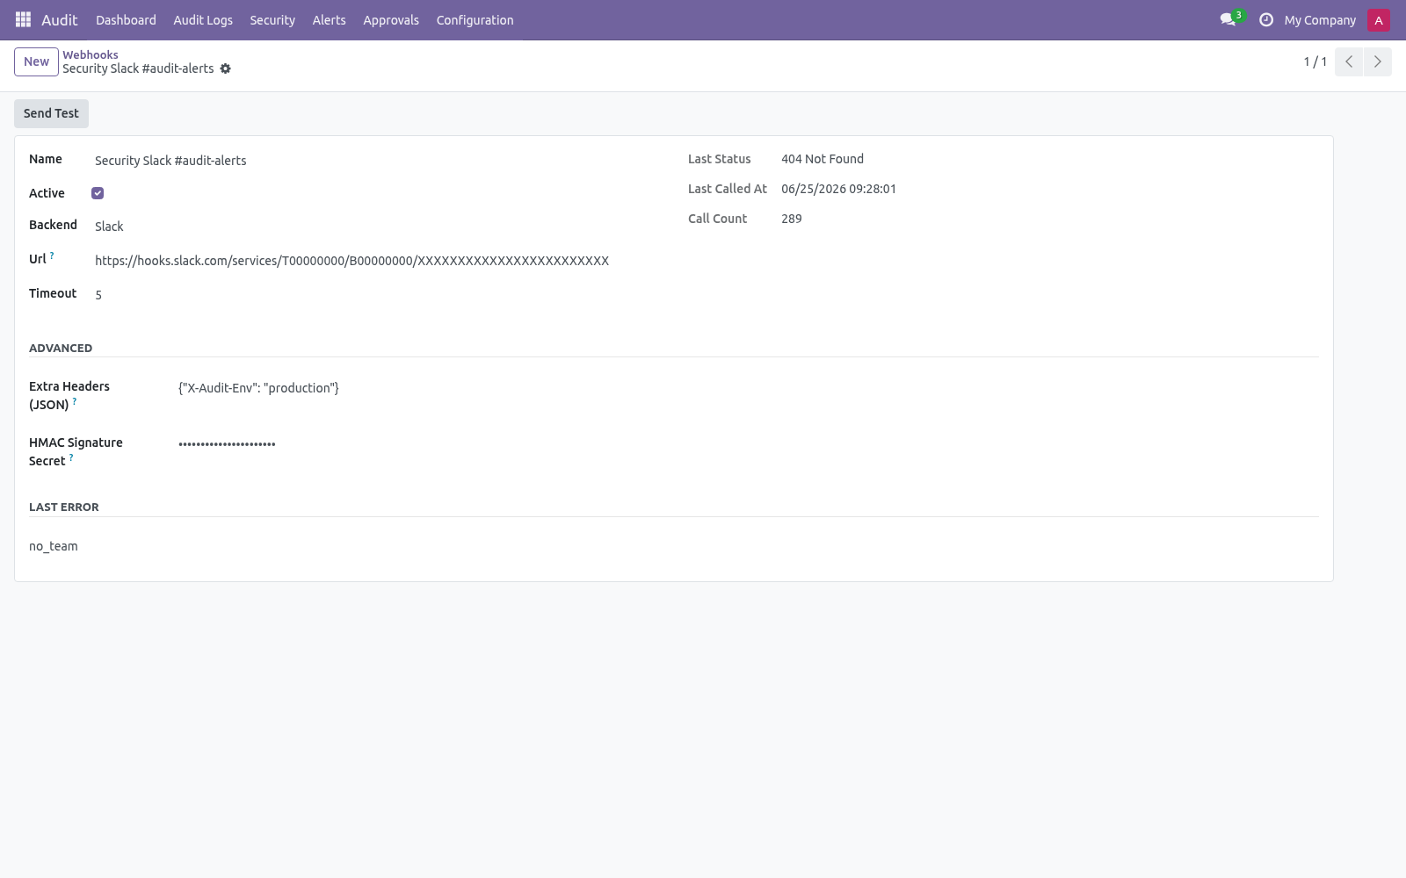
Task: Open the apps grid menu icon
Action: click(x=23, y=19)
